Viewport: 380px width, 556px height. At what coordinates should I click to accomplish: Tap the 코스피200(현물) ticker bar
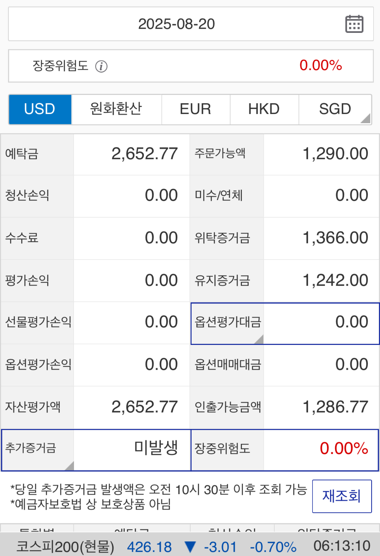tap(190, 547)
